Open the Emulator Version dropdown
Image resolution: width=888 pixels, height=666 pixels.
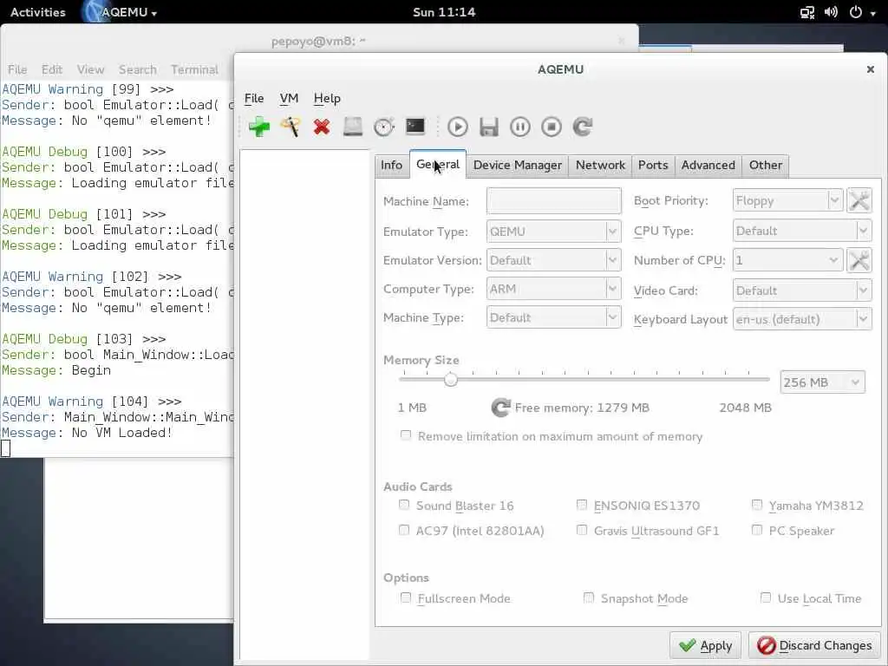click(x=554, y=260)
